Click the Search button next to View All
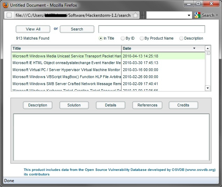222x187 pixels. coord(77,29)
